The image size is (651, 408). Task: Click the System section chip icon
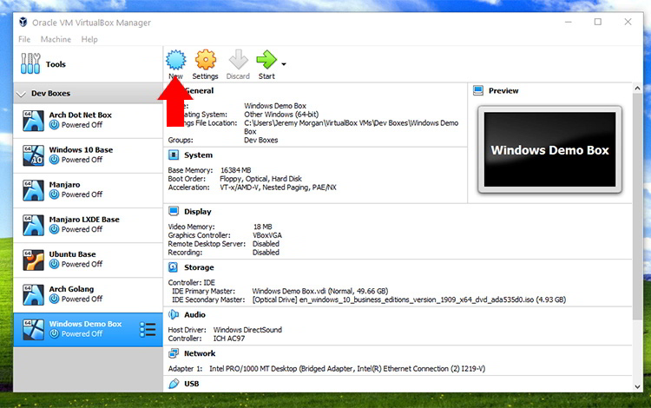click(174, 155)
